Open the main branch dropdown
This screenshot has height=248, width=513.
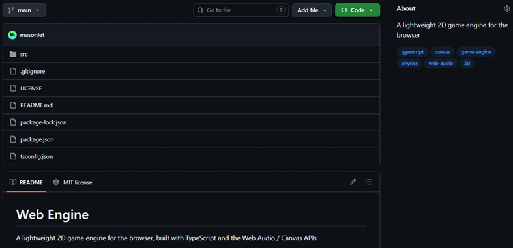click(x=25, y=10)
